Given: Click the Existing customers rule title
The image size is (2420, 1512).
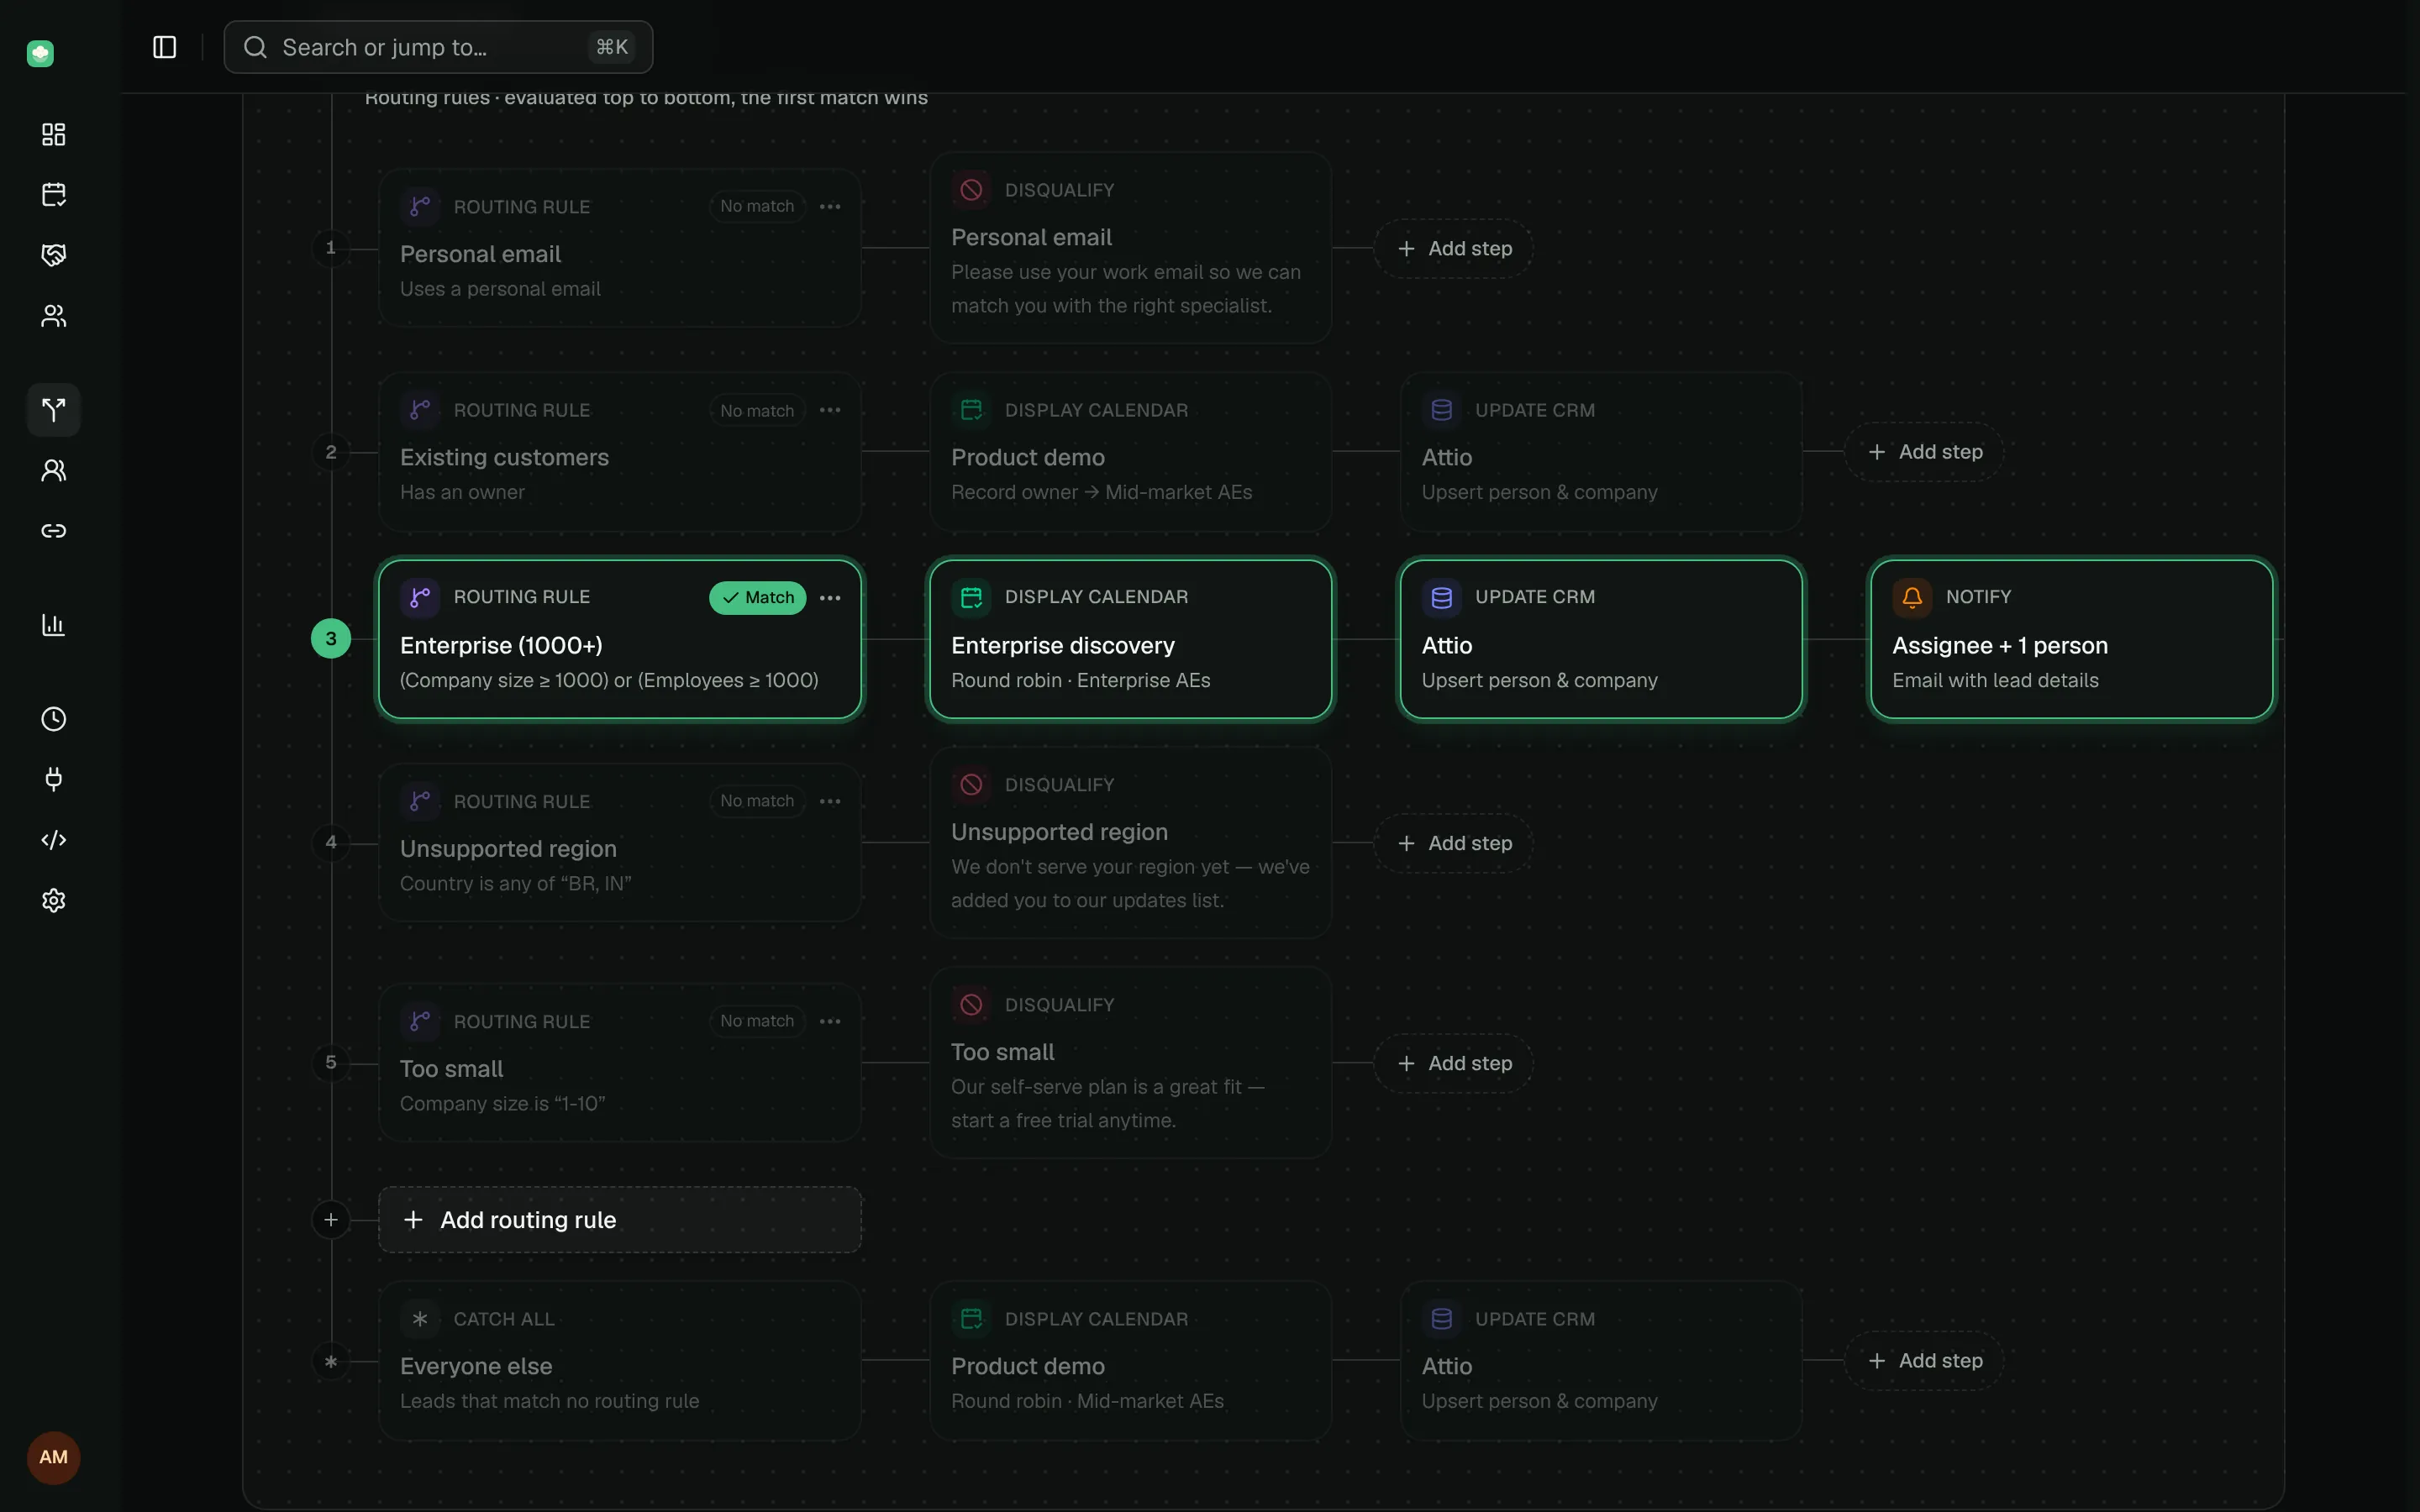Looking at the screenshot, I should coord(504,457).
